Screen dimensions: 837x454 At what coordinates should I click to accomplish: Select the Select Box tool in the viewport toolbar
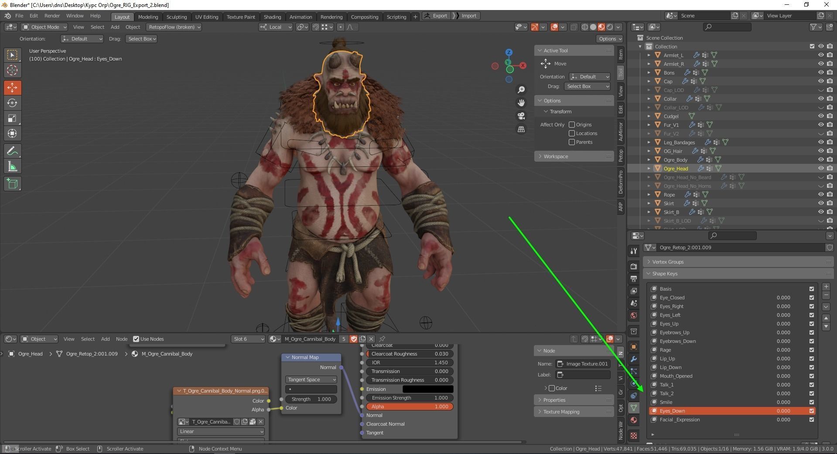pyautogui.click(x=12, y=55)
